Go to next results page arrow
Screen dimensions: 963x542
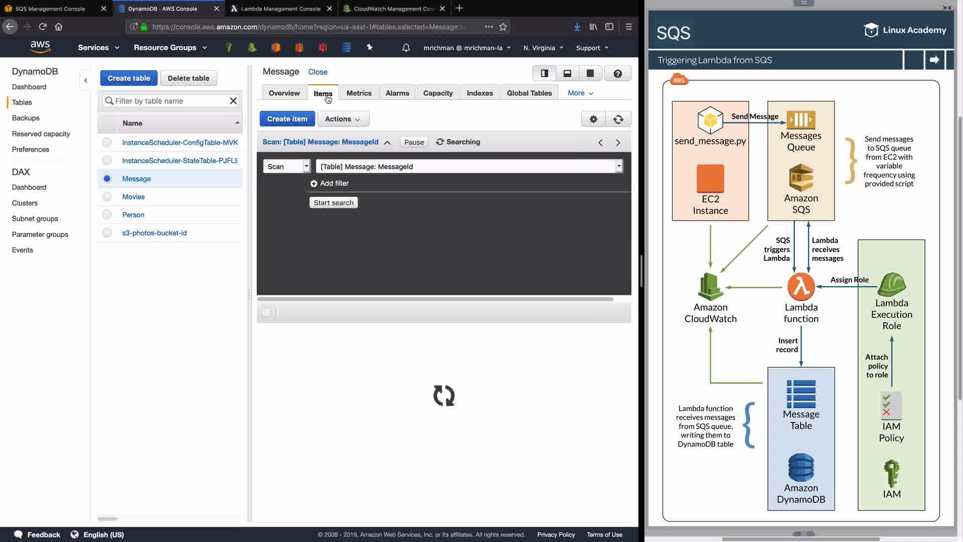[x=618, y=143]
